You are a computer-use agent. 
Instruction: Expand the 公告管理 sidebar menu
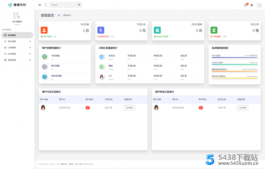17,54
